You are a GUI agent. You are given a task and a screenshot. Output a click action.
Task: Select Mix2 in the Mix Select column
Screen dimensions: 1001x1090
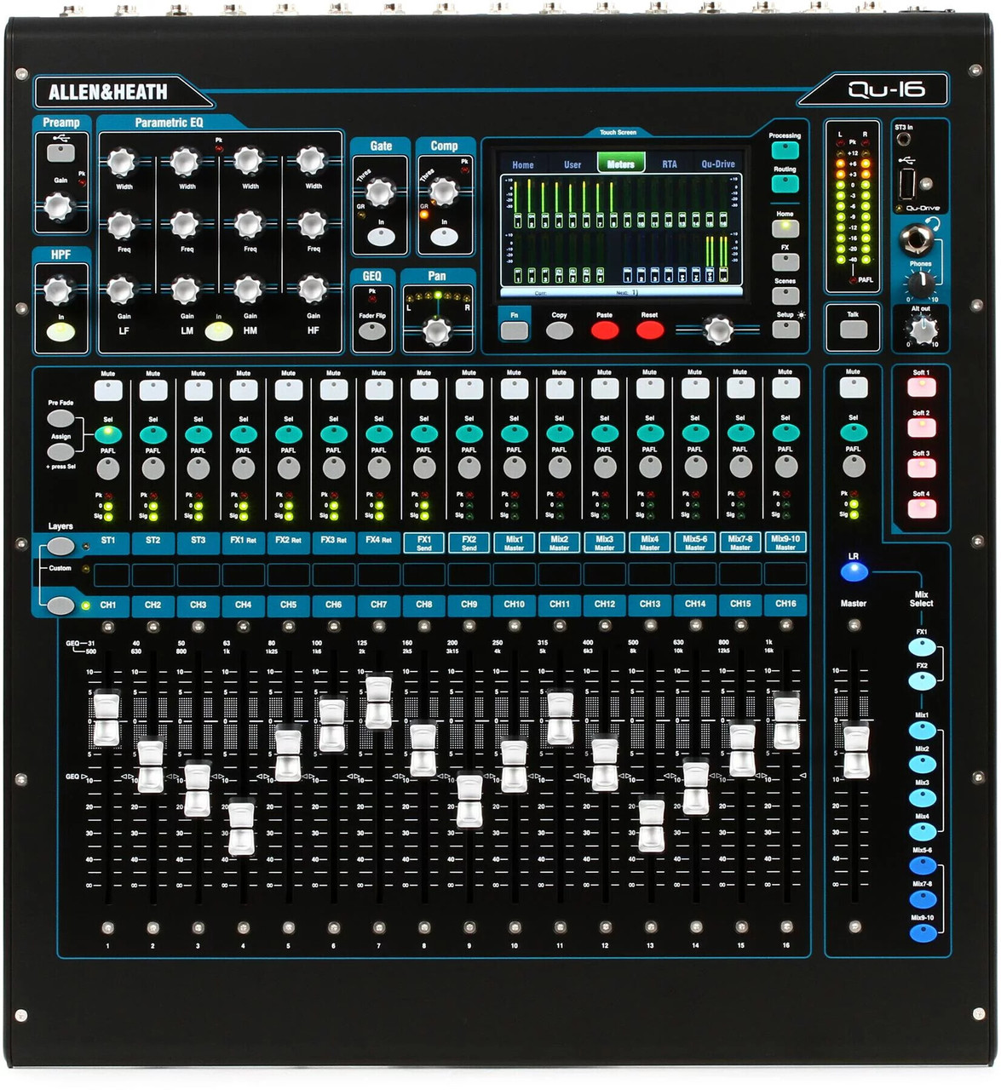click(x=922, y=764)
